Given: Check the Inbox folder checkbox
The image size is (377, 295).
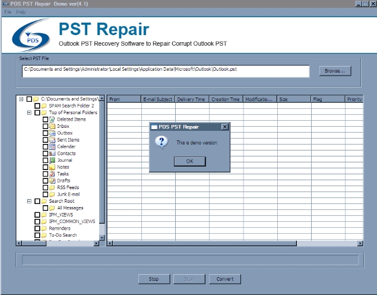Looking at the screenshot, I should (x=45, y=126).
